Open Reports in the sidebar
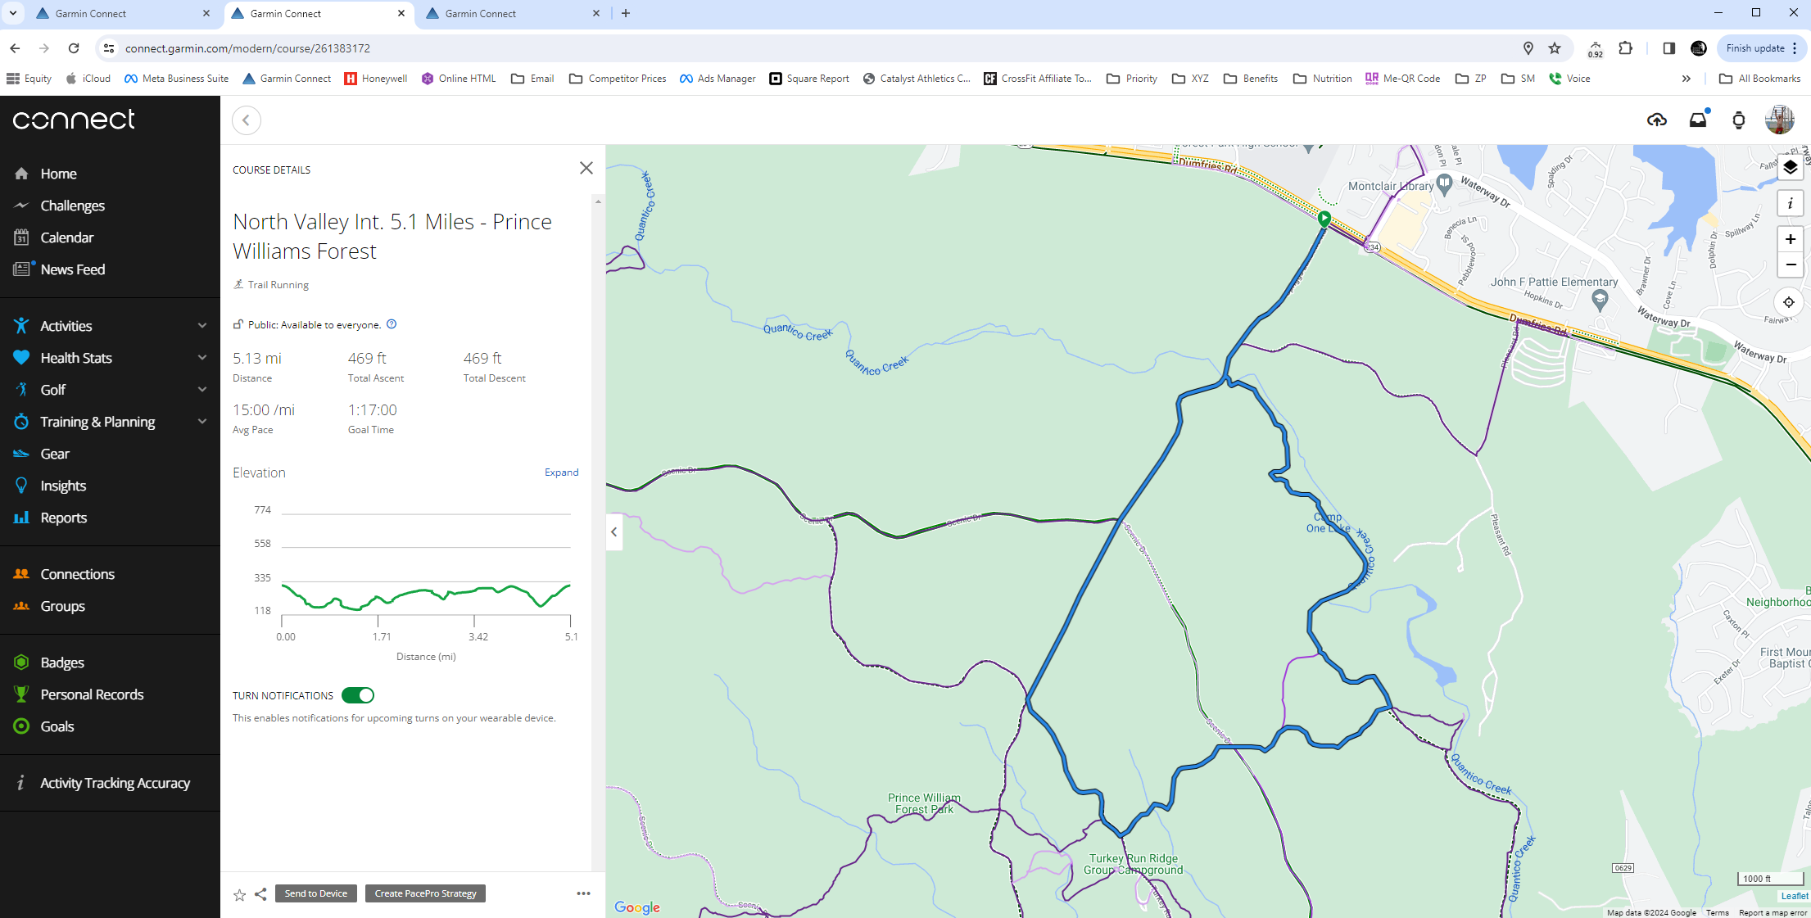 (63, 518)
